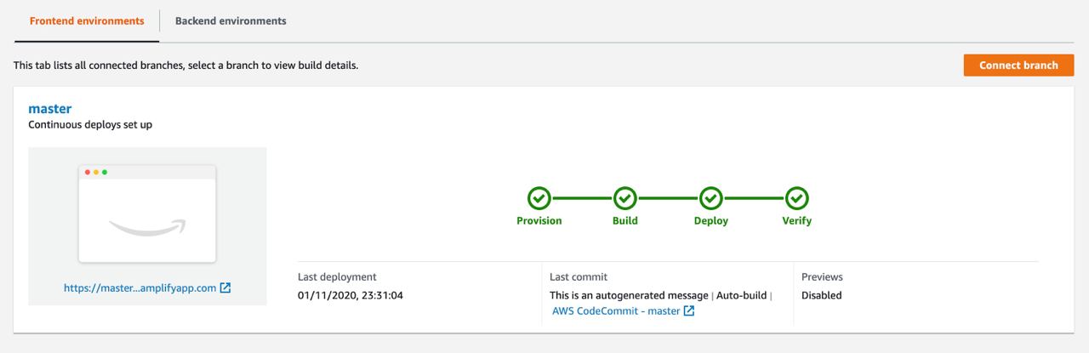Click the Verify stage label
The height and width of the screenshot is (353, 1089).
(x=796, y=221)
